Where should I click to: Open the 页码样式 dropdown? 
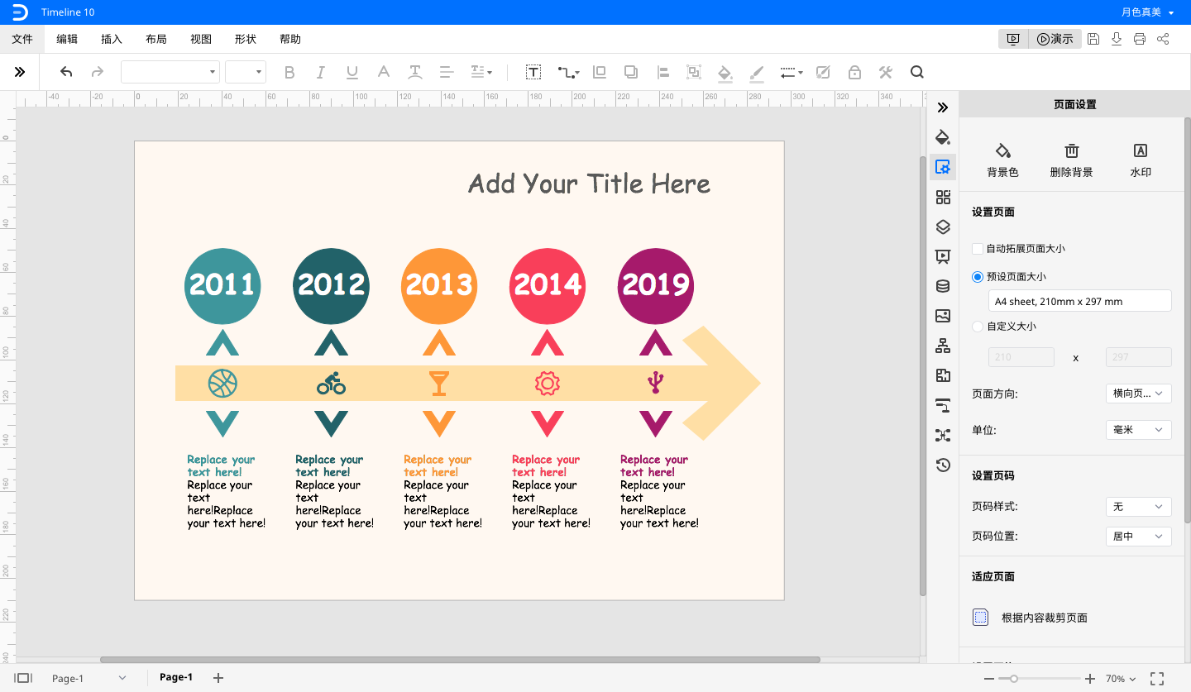click(1138, 507)
